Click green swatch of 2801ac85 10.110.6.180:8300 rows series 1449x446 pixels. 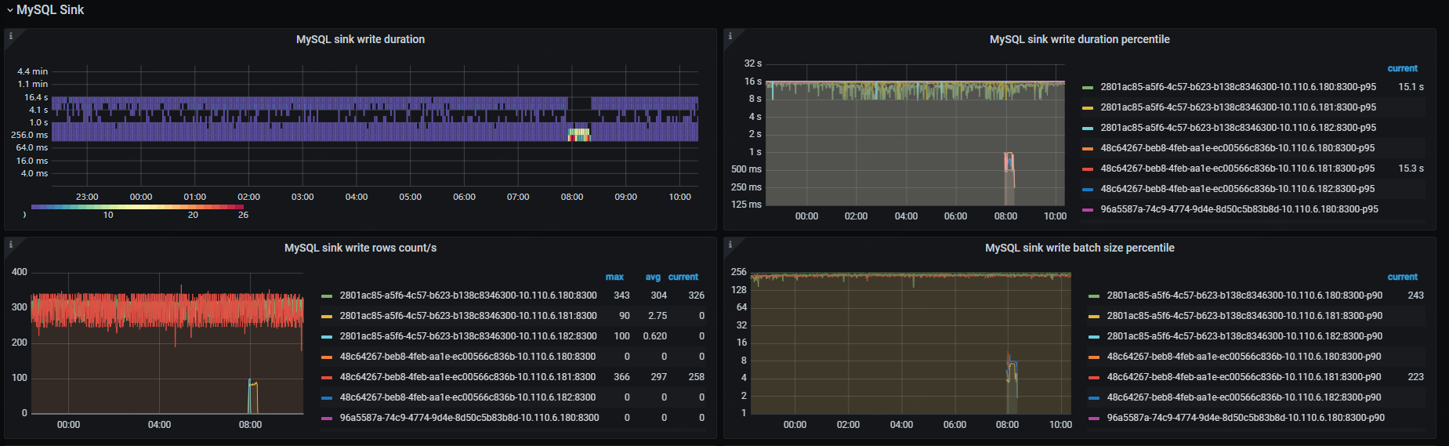point(327,296)
